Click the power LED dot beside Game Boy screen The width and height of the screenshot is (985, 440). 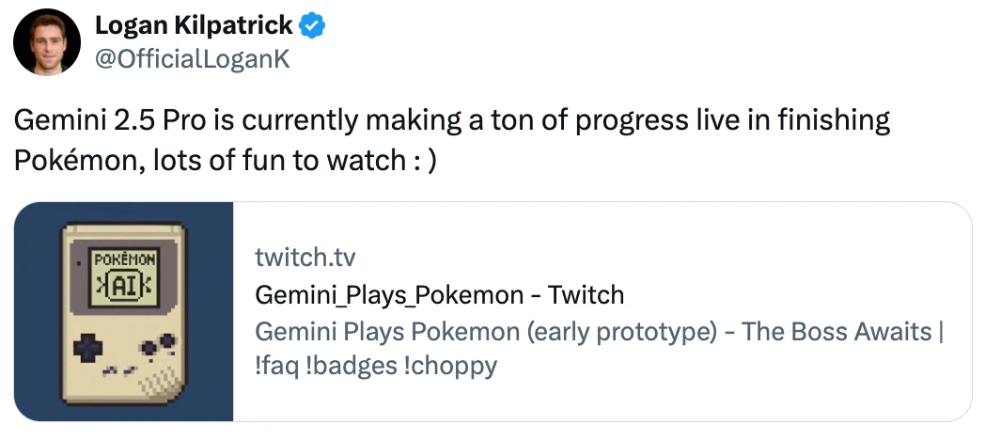point(80,263)
